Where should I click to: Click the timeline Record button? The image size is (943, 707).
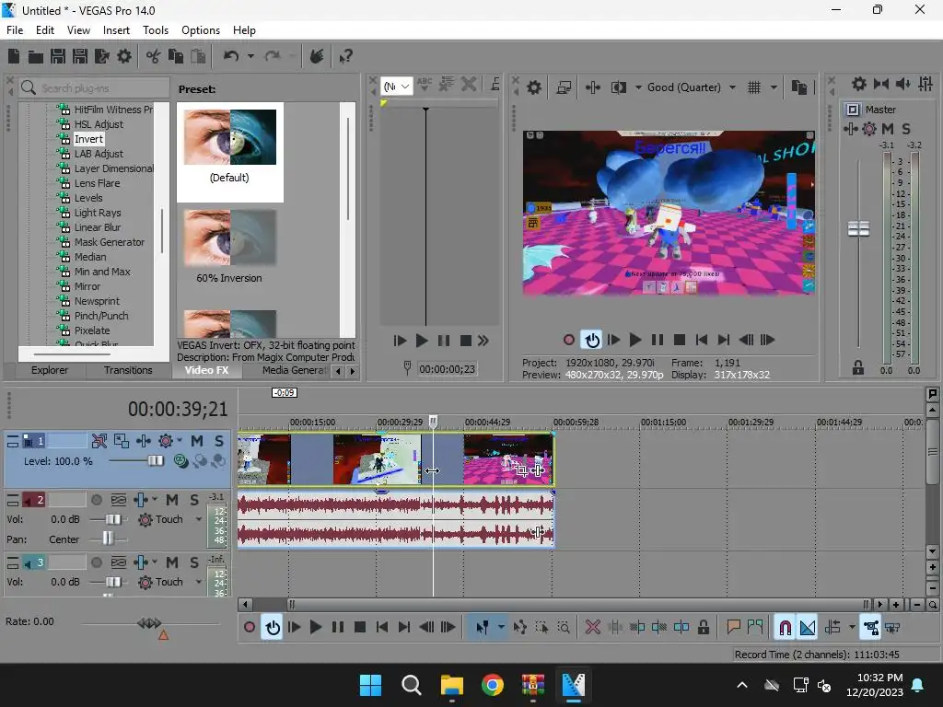coord(250,627)
